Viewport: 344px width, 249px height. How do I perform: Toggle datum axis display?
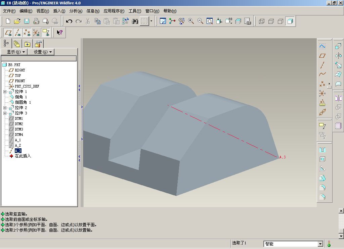(17, 33)
